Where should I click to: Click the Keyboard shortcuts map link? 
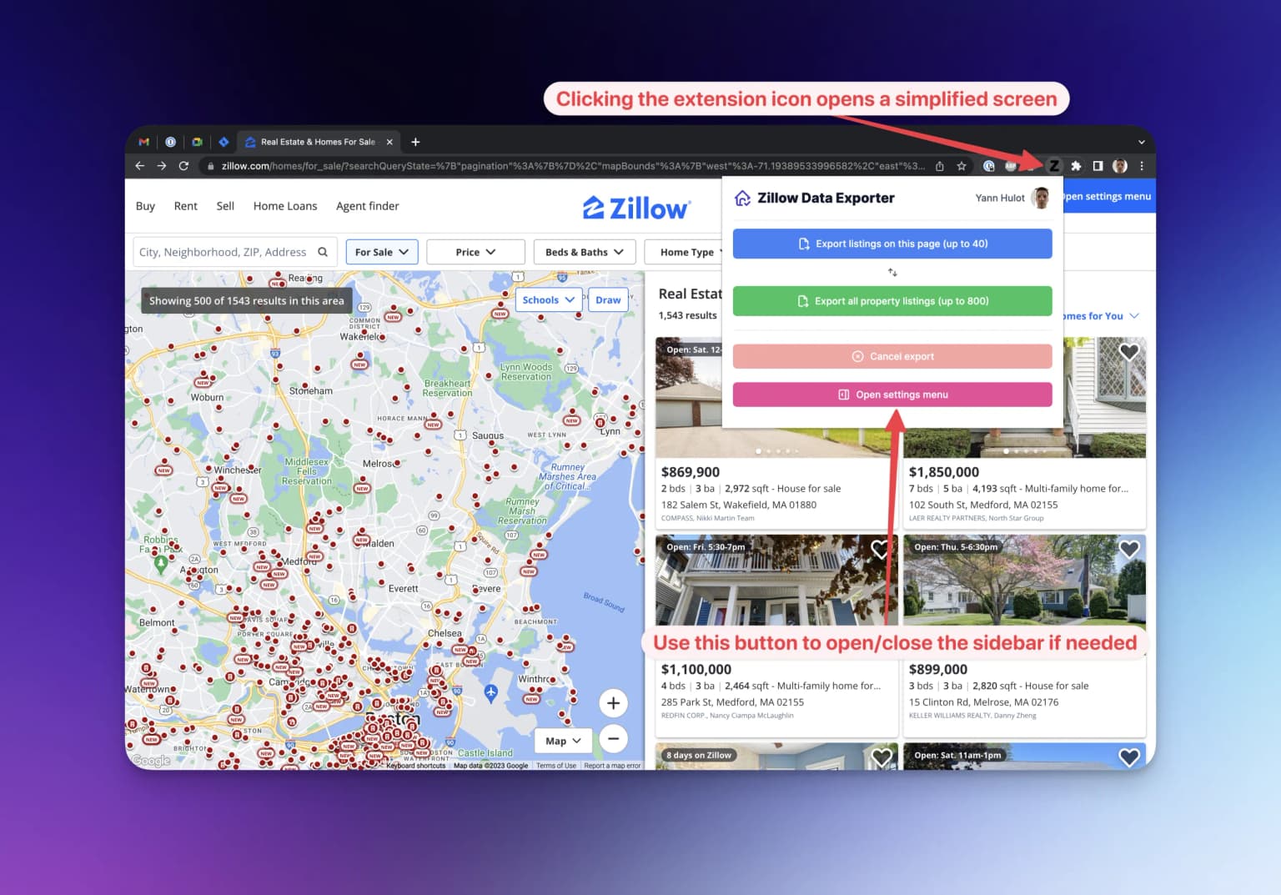(416, 766)
